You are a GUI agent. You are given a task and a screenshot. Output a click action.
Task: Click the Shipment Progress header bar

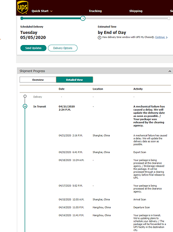(95, 71)
